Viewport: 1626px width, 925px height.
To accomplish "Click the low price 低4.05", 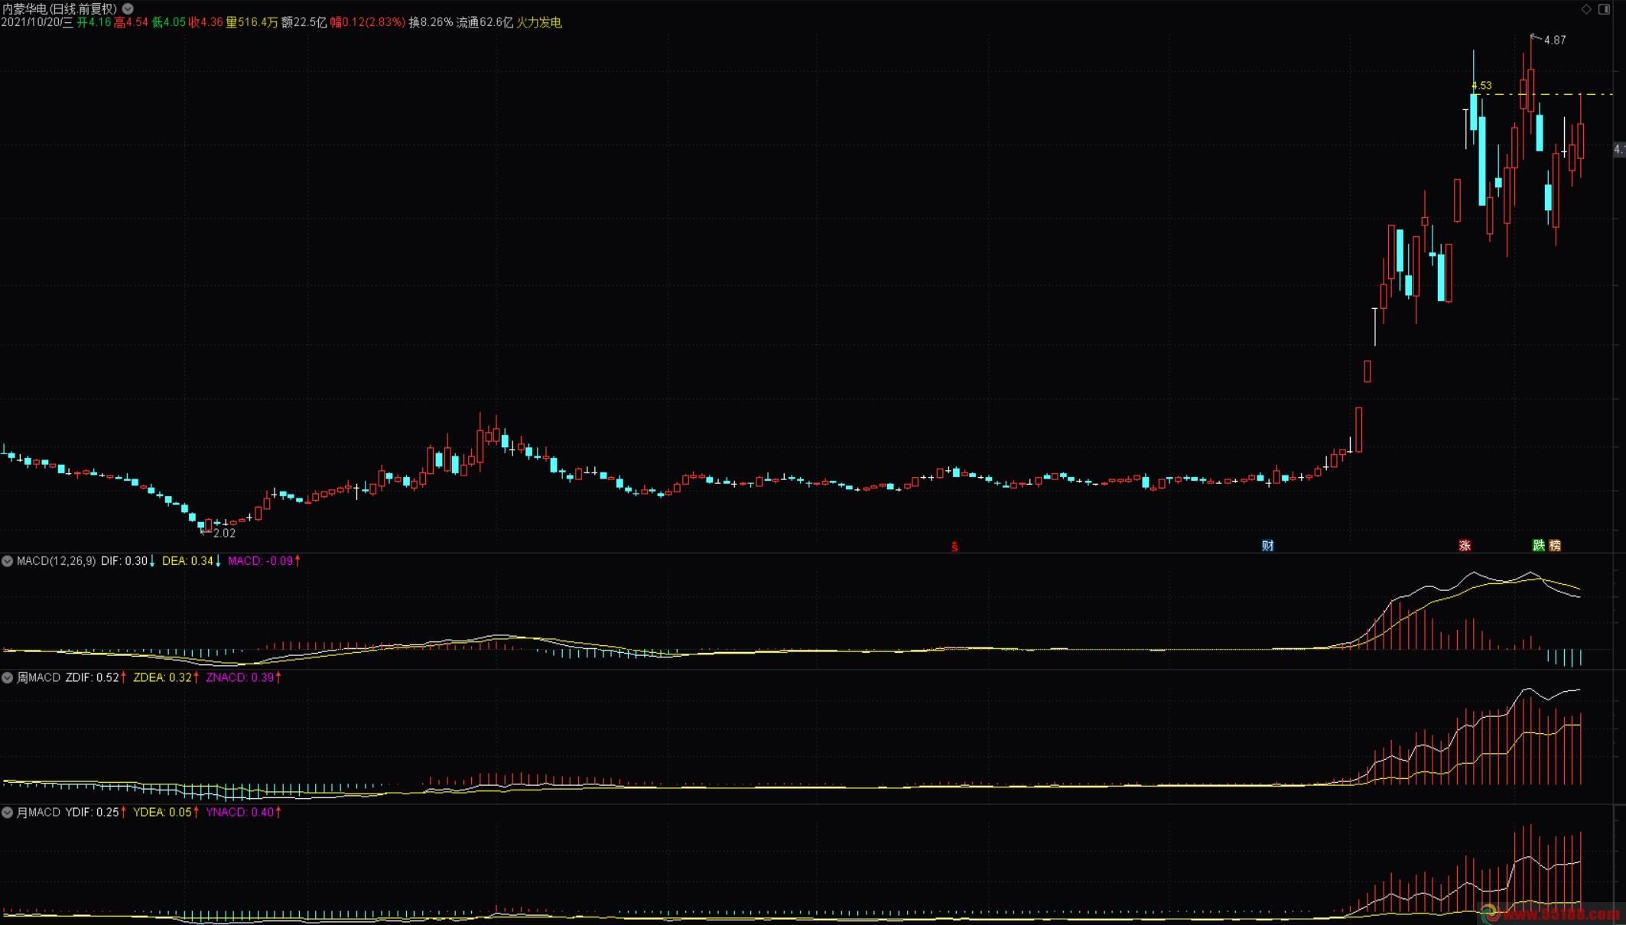I will tap(168, 23).
